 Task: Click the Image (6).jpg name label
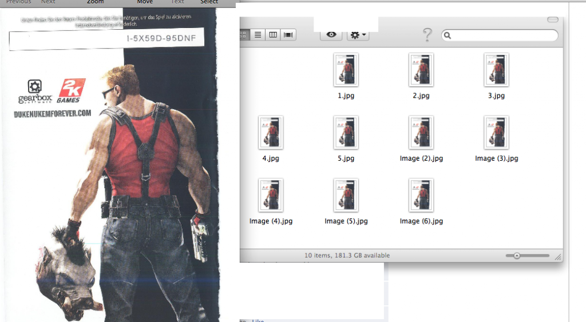[421, 221]
